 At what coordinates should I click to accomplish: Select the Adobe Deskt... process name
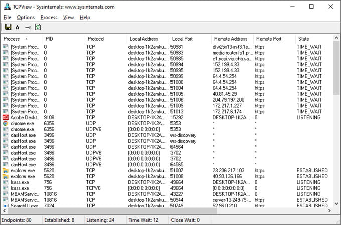point(26,118)
